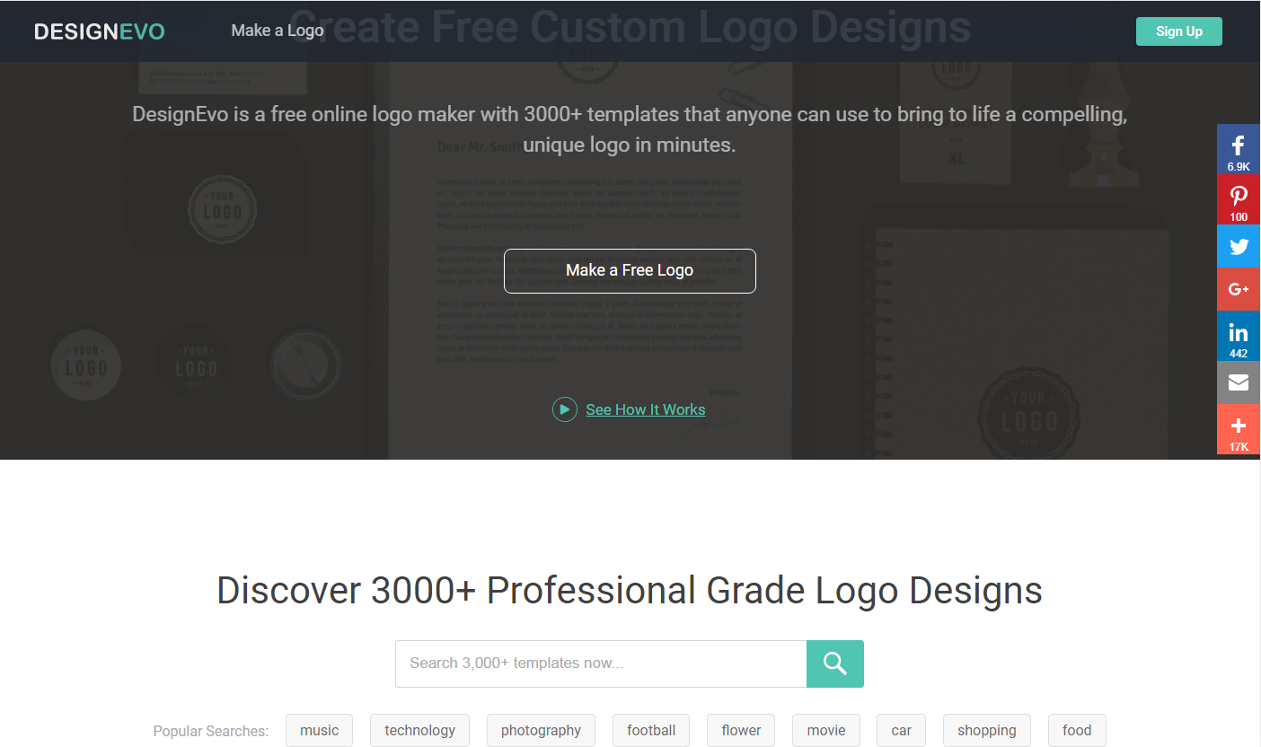The height and width of the screenshot is (747, 1261).
Task: Pick the flower search tag
Action: tap(741, 730)
